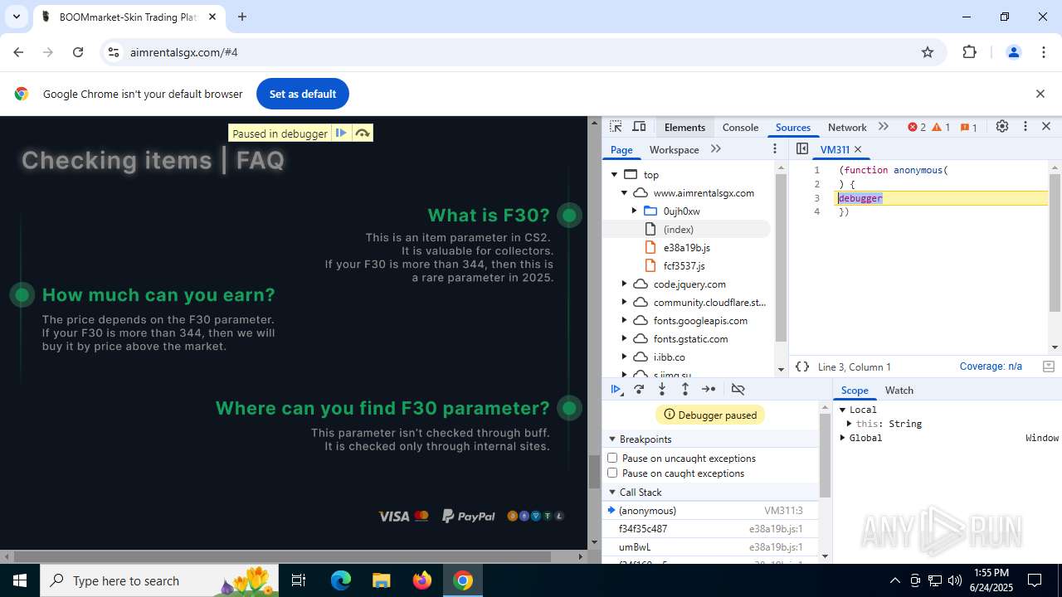This screenshot has width=1062, height=597.
Task: Expand the 0ujh0xw folder
Action: [635, 211]
